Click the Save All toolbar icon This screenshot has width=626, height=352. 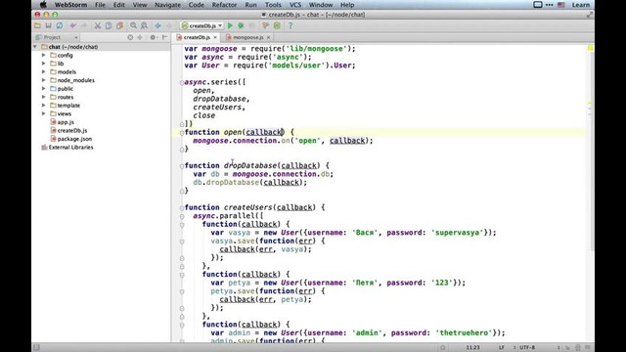[x=48, y=25]
